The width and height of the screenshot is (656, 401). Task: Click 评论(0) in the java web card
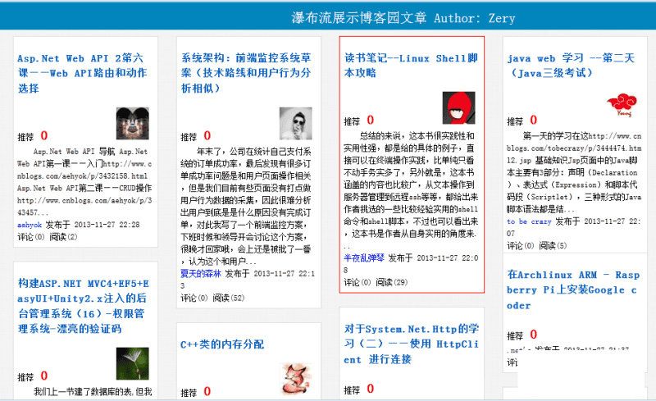point(521,246)
